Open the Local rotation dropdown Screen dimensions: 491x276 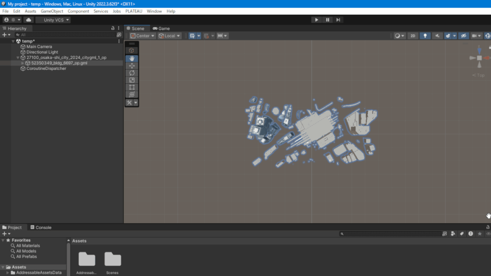170,36
